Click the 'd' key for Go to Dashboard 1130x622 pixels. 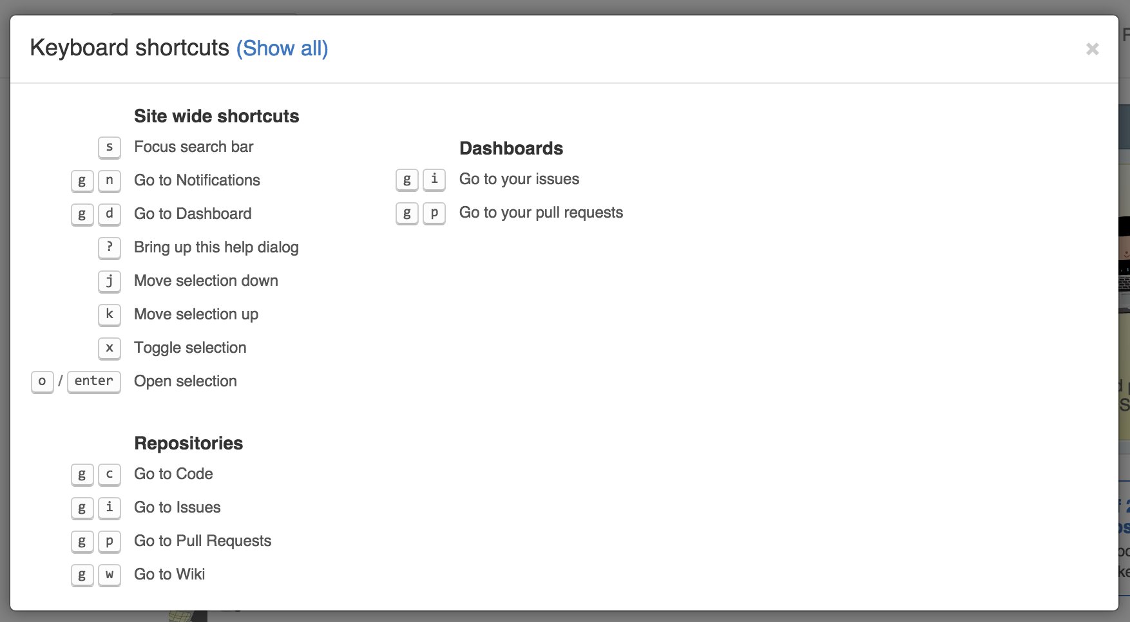pos(110,214)
